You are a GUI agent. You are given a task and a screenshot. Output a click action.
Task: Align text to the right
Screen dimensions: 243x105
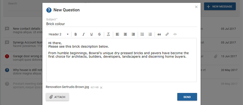pos(133,34)
